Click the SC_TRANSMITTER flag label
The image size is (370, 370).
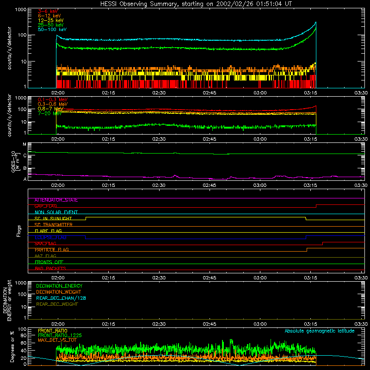[54, 225]
